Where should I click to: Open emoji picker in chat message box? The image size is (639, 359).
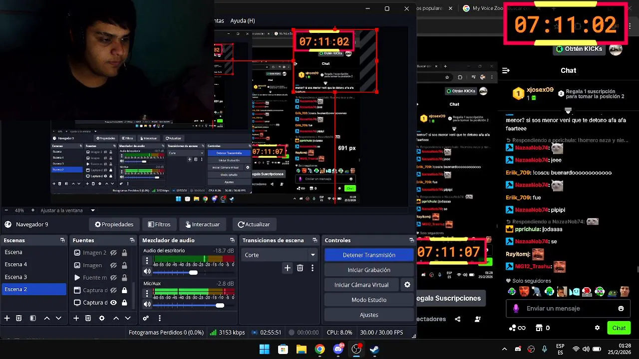[x=621, y=309]
